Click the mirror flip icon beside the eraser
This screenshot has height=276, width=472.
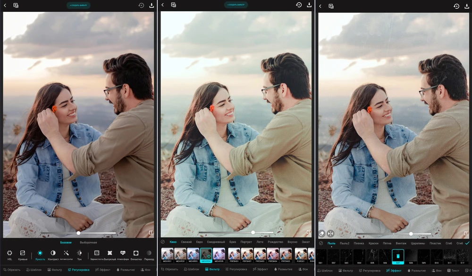point(330,233)
